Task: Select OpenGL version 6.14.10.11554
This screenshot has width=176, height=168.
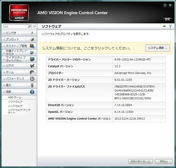Action: pyautogui.click(x=124, y=112)
